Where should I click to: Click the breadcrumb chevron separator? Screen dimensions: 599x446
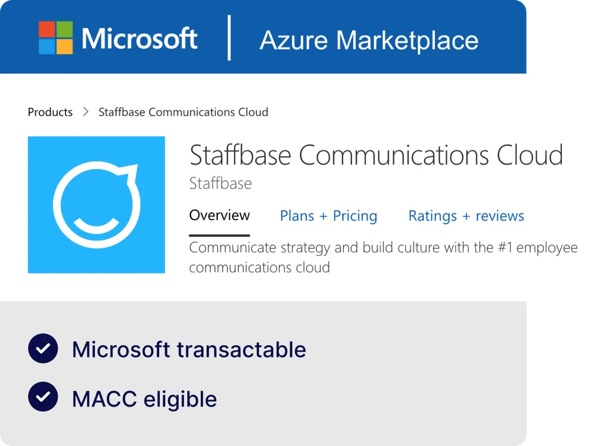[x=86, y=112]
